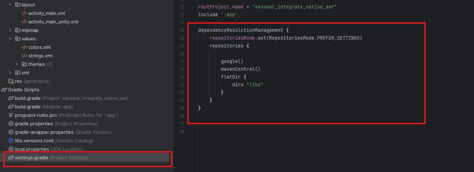Click the res (generated) folder icon

11,81
